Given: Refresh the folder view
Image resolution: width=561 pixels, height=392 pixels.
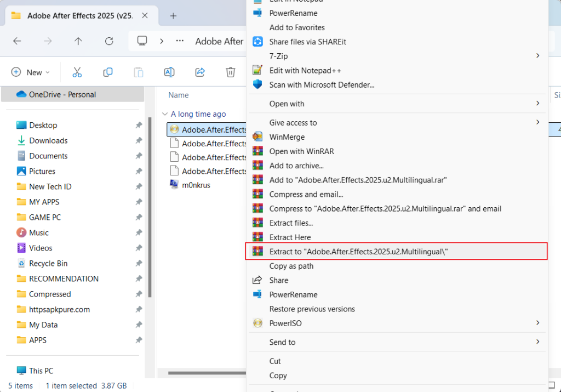Looking at the screenshot, I should [x=108, y=41].
